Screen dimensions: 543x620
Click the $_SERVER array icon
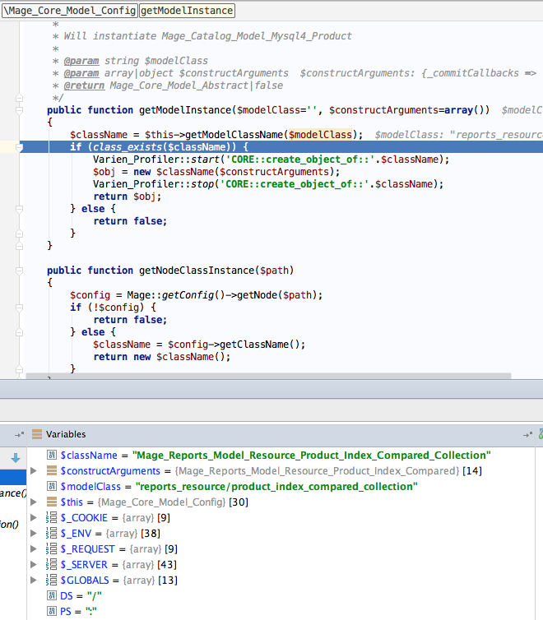click(51, 564)
